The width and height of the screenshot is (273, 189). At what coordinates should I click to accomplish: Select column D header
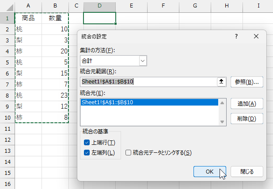99,6
